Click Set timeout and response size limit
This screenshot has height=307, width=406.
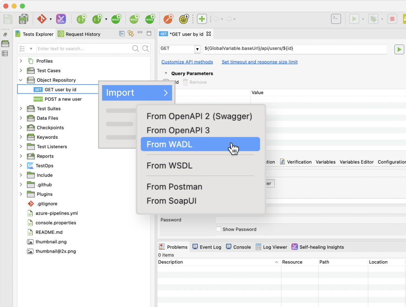(x=259, y=62)
